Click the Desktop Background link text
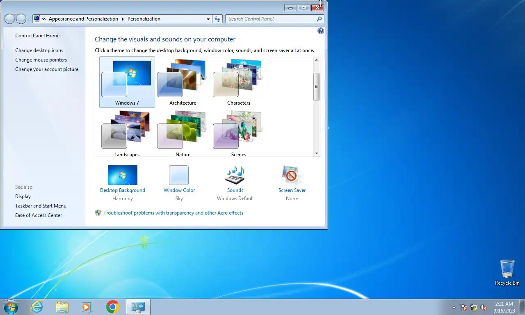The height and width of the screenshot is (315, 525). click(x=123, y=190)
